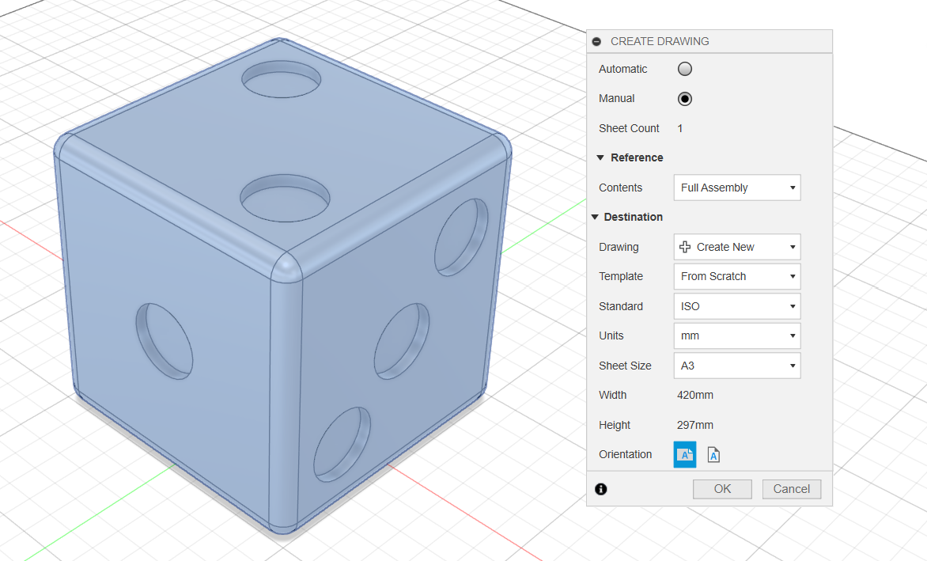The width and height of the screenshot is (927, 561).
Task: Collapse the Reference section
Action: [x=601, y=157]
